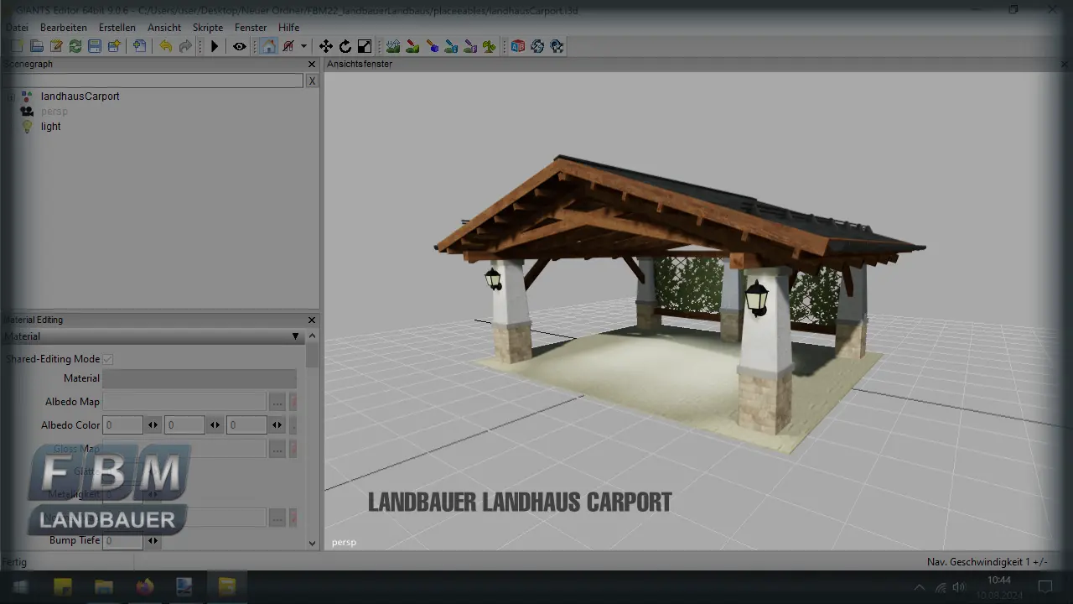The width and height of the screenshot is (1073, 604).
Task: Open the small dropdown arrow in toolbar
Action: tap(303, 46)
